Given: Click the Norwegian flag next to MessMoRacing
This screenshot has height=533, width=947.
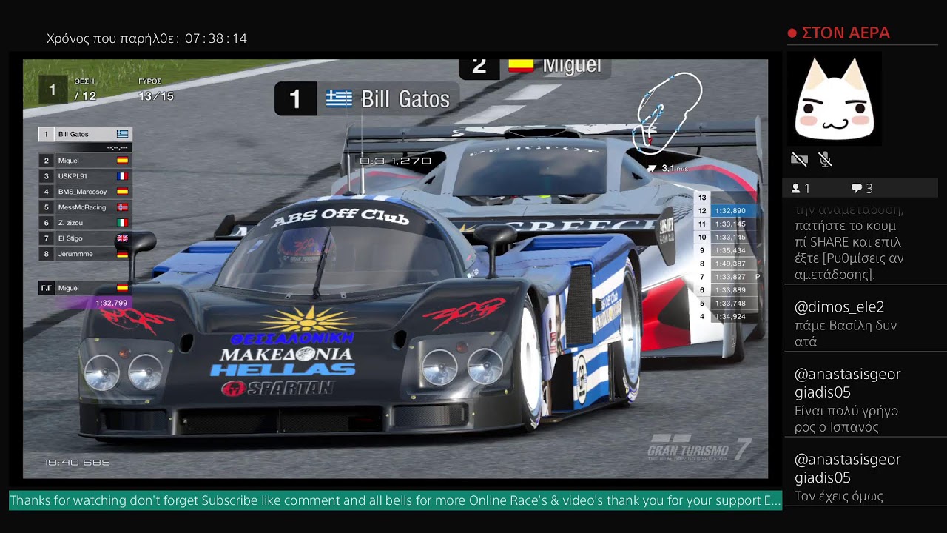Looking at the screenshot, I should coord(123,207).
